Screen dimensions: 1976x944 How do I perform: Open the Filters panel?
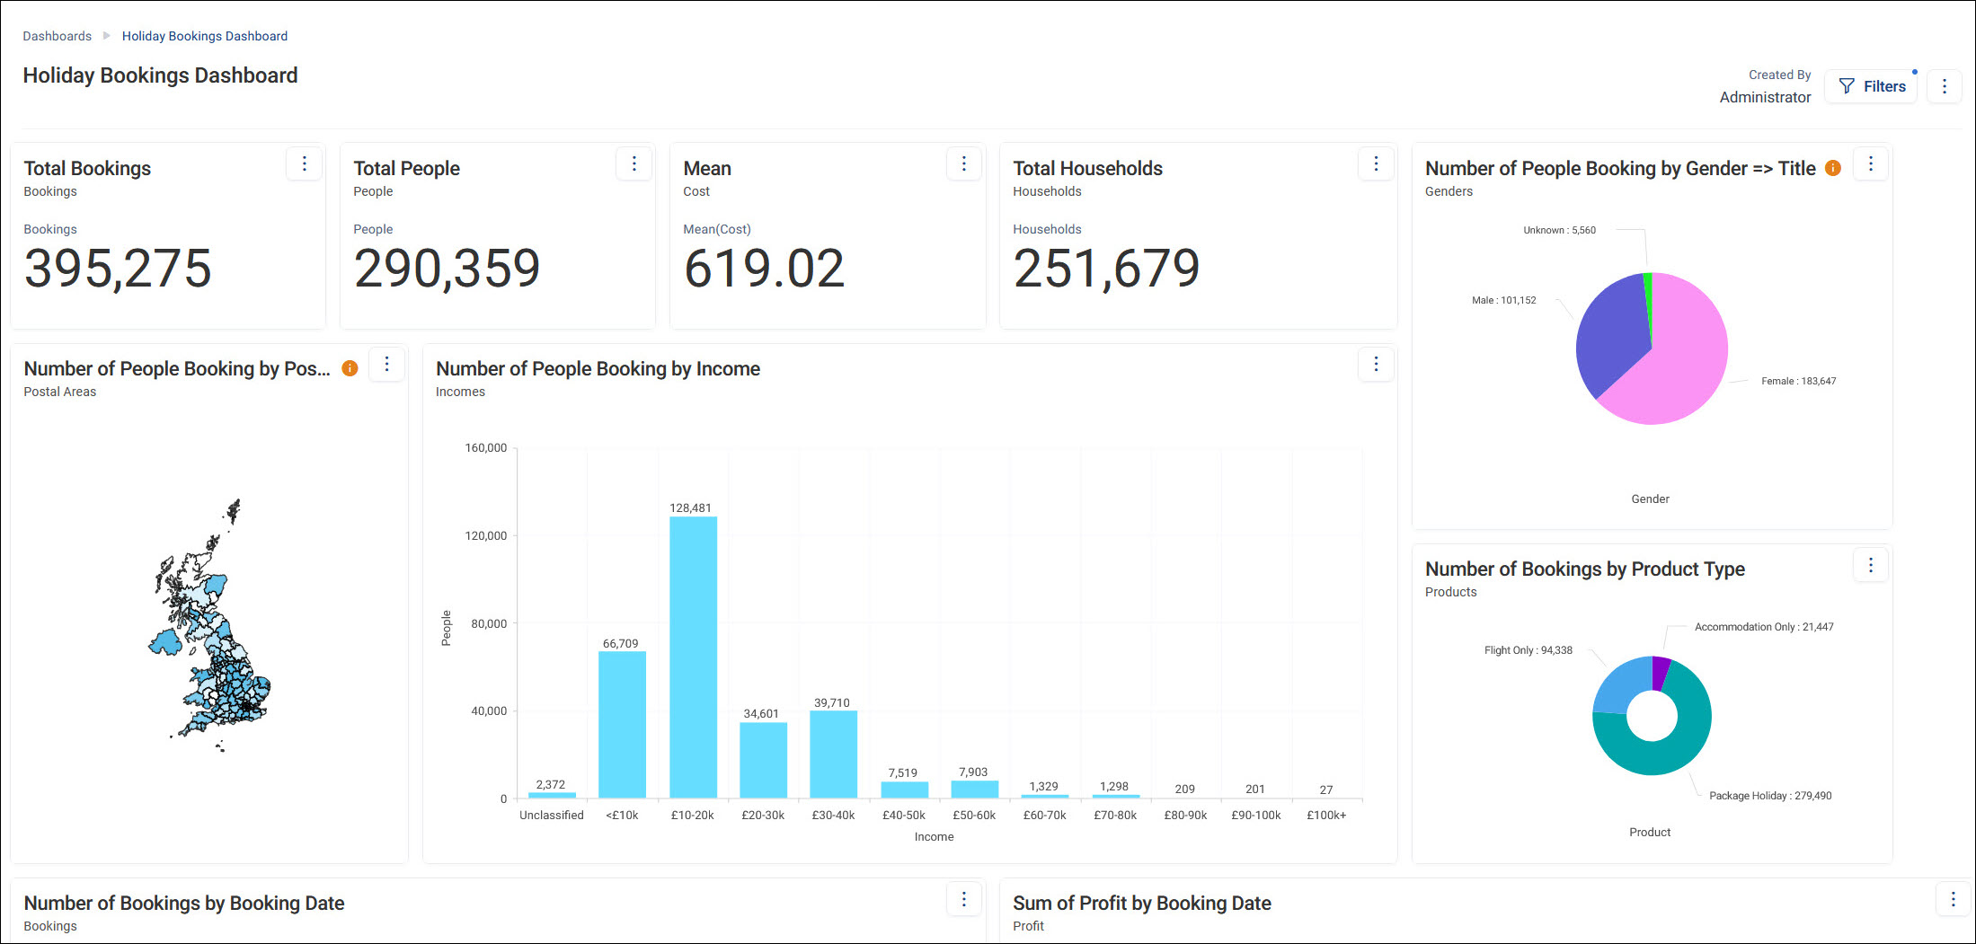click(1872, 86)
